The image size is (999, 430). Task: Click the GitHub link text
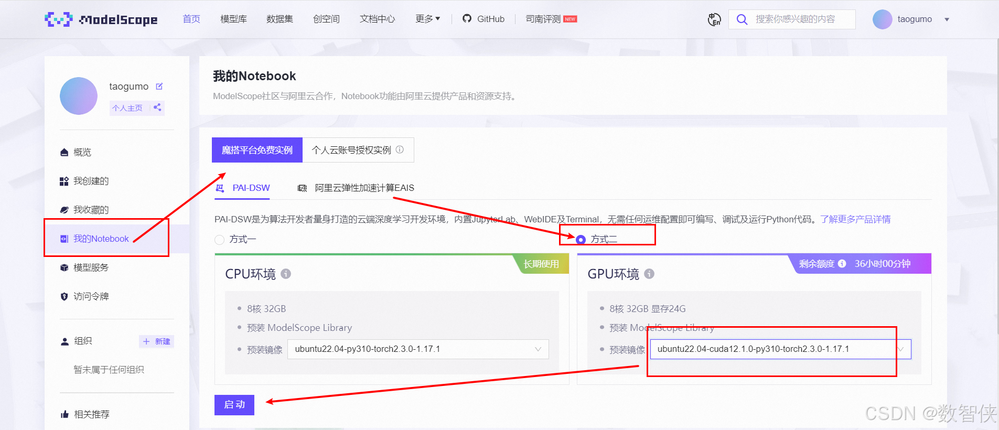[491, 19]
